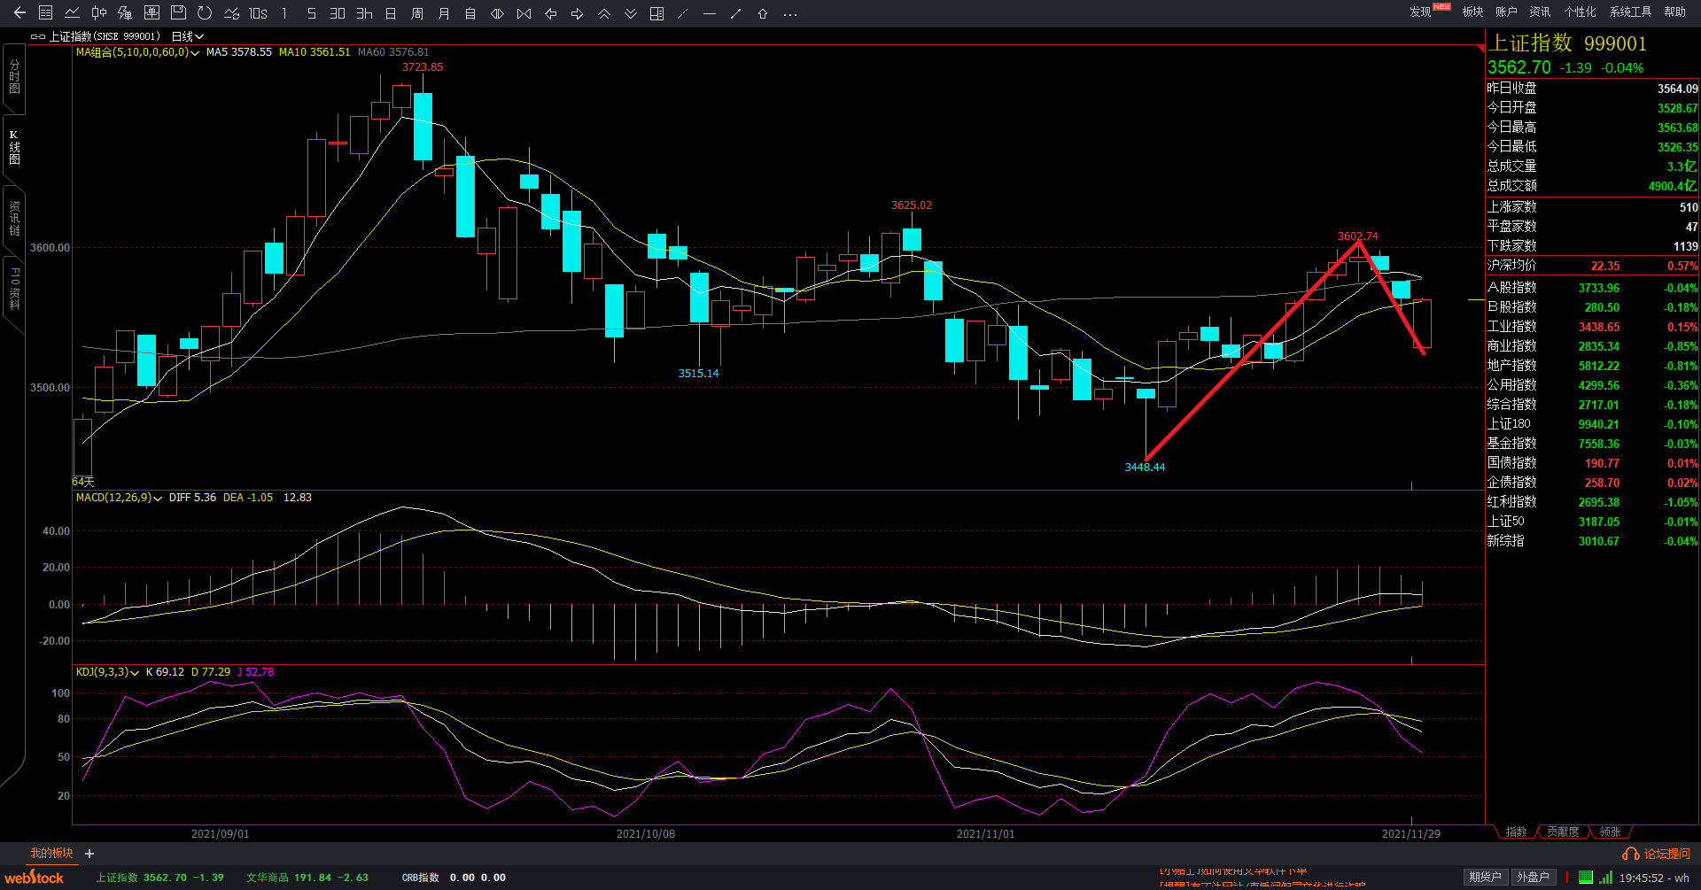The width and height of the screenshot is (1701, 890).
Task: Switch to the monthly 月 period
Action: 444,13
